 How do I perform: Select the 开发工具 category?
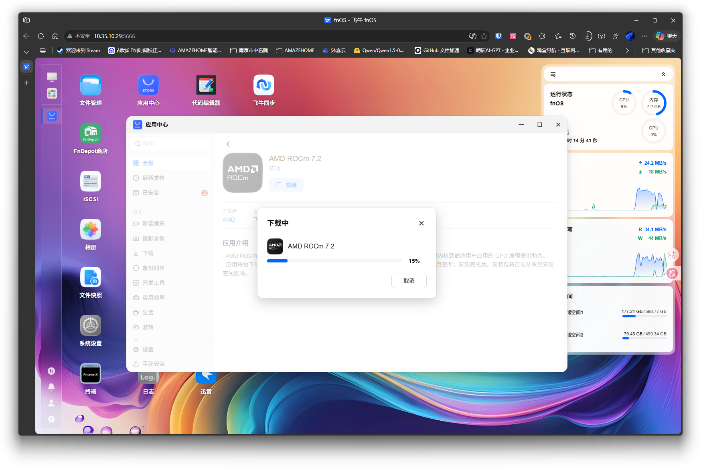(170, 283)
